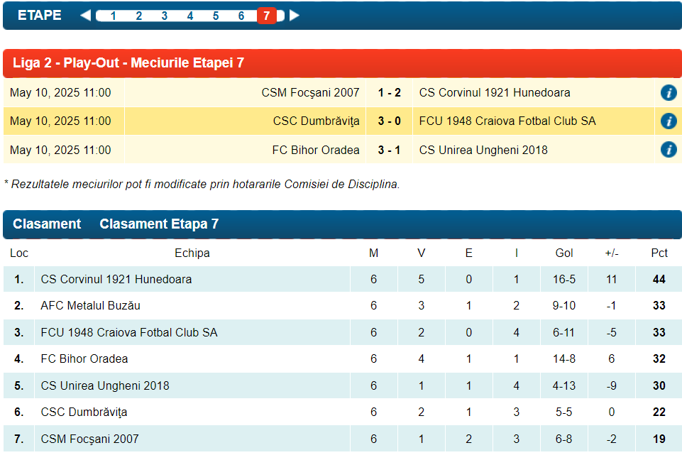Click the highlighted stage 7 button

coord(266,16)
